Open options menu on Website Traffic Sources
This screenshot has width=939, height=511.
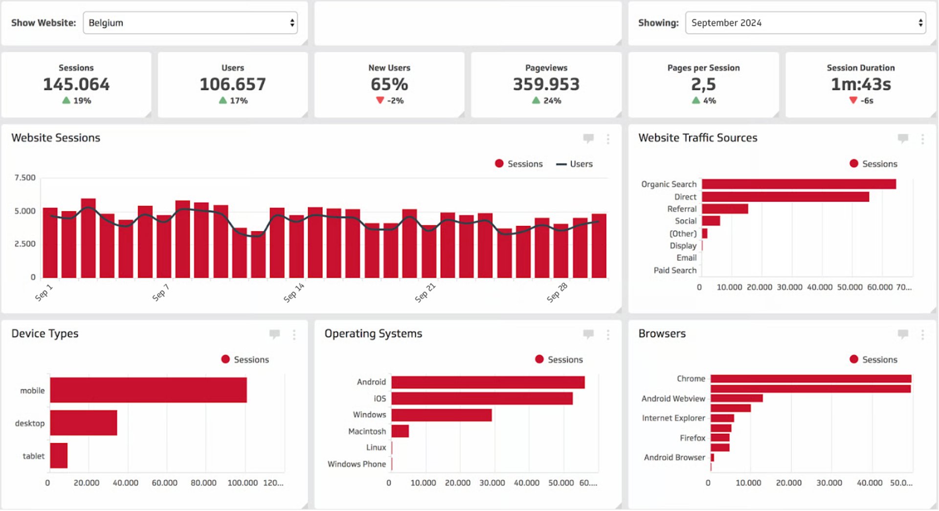[x=922, y=139]
